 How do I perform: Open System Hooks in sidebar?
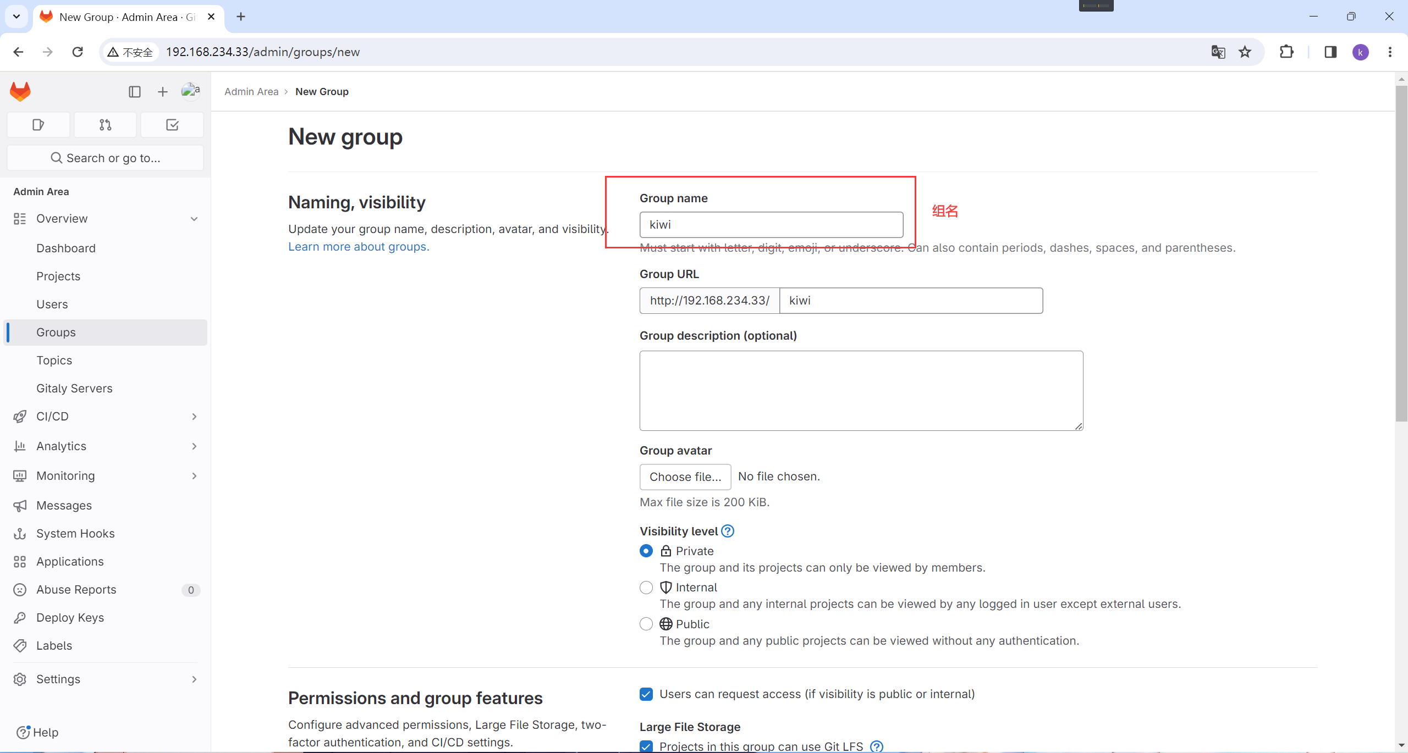(75, 533)
